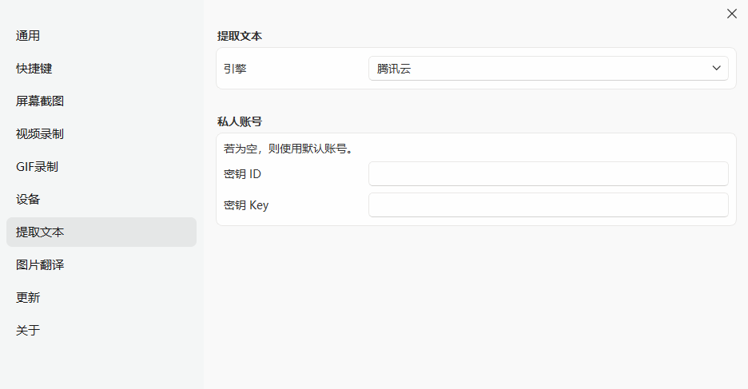Image resolution: width=748 pixels, height=389 pixels.
Task: Click the 引擎 label text
Action: [x=235, y=69]
